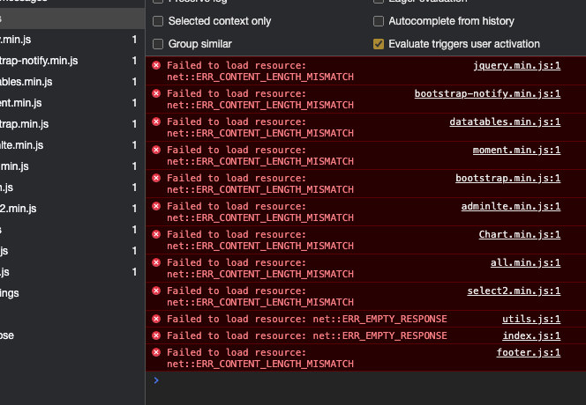Click the error icon on the Chart.min.js row
This screenshot has height=405, width=586.
tap(156, 234)
